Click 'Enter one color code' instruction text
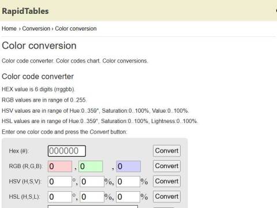This screenshot has height=208, width=277. click(65, 132)
